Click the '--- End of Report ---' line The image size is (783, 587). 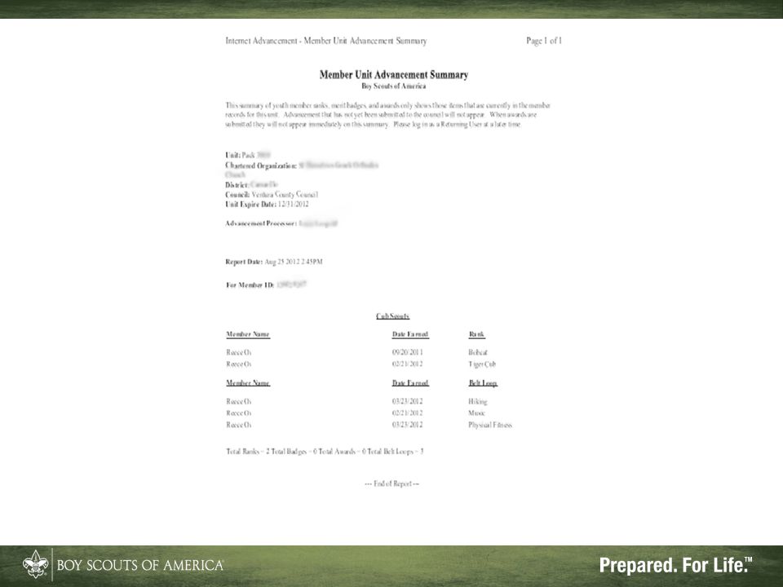tap(392, 483)
